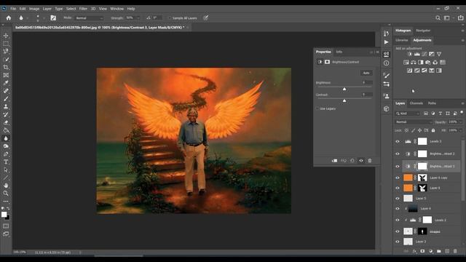Add a Curves adjustment icon
This screenshot has height=262, width=466.
pyautogui.click(x=424, y=54)
